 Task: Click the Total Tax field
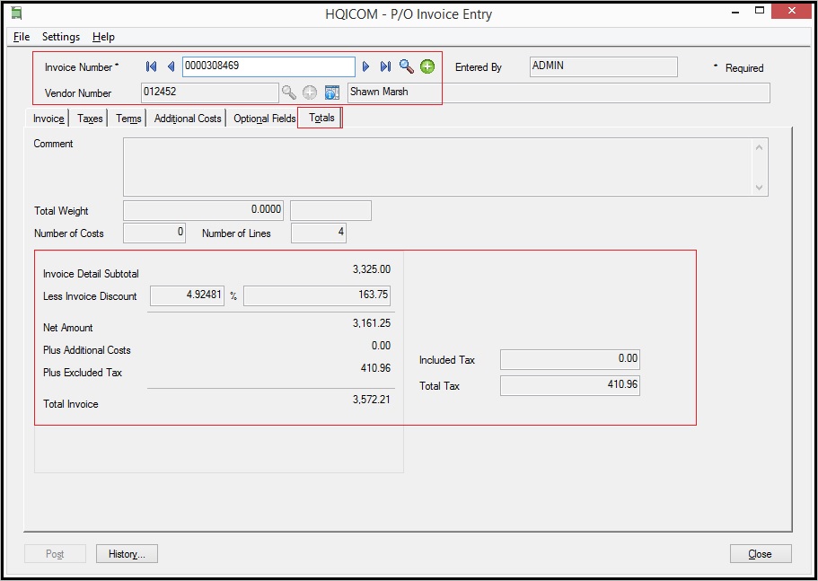570,385
